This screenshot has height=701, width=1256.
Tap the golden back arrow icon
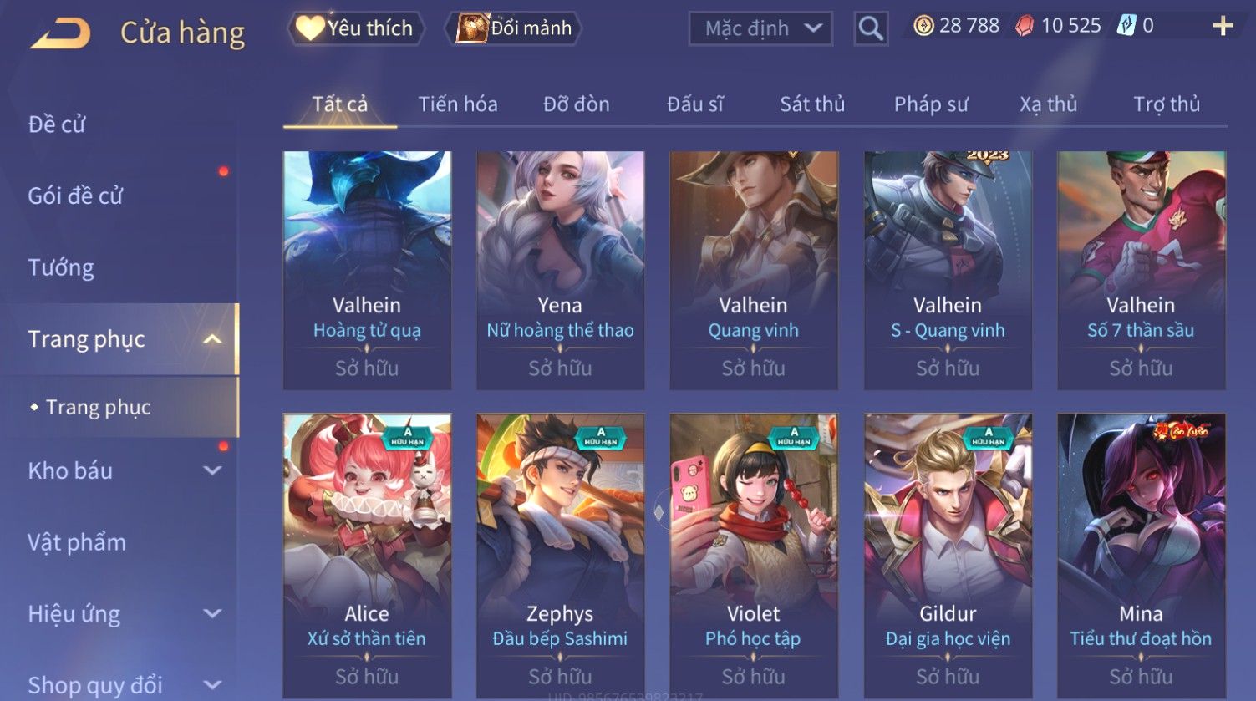tap(60, 34)
